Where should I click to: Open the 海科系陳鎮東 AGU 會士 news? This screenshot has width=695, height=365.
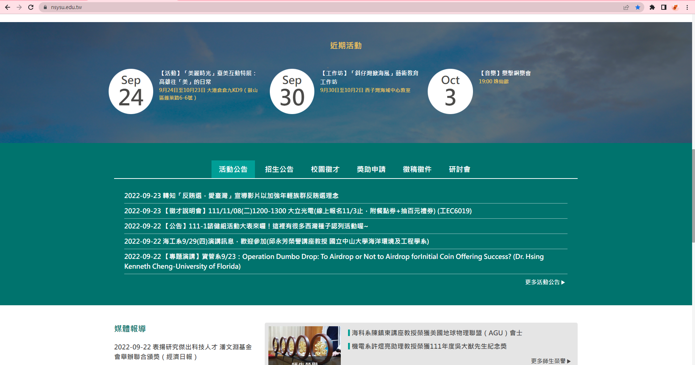tap(437, 333)
